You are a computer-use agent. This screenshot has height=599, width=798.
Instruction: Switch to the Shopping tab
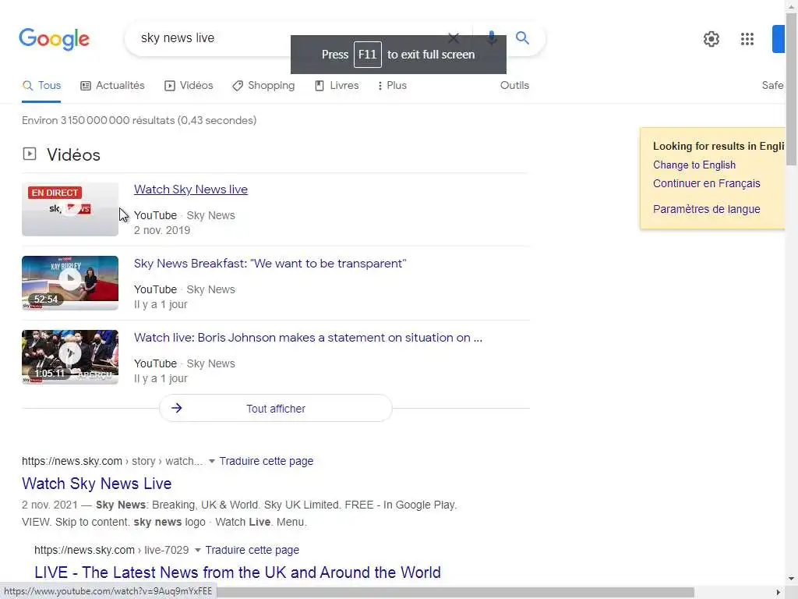263,86
